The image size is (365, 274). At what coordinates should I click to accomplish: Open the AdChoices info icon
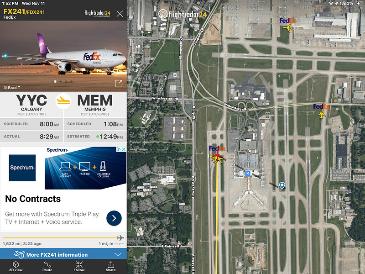pyautogui.click(x=119, y=149)
